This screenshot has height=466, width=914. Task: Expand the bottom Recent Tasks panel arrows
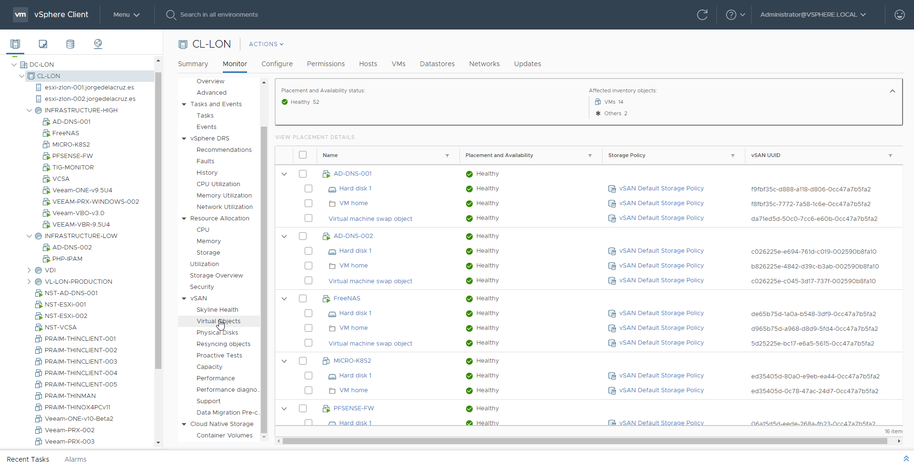tap(906, 459)
